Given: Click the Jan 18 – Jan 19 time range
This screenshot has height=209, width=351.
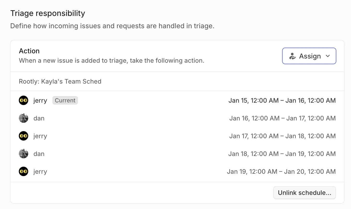Looking at the screenshot, I should pyautogui.click(x=282, y=154).
